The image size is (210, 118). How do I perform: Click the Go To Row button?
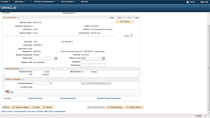pos(125,22)
